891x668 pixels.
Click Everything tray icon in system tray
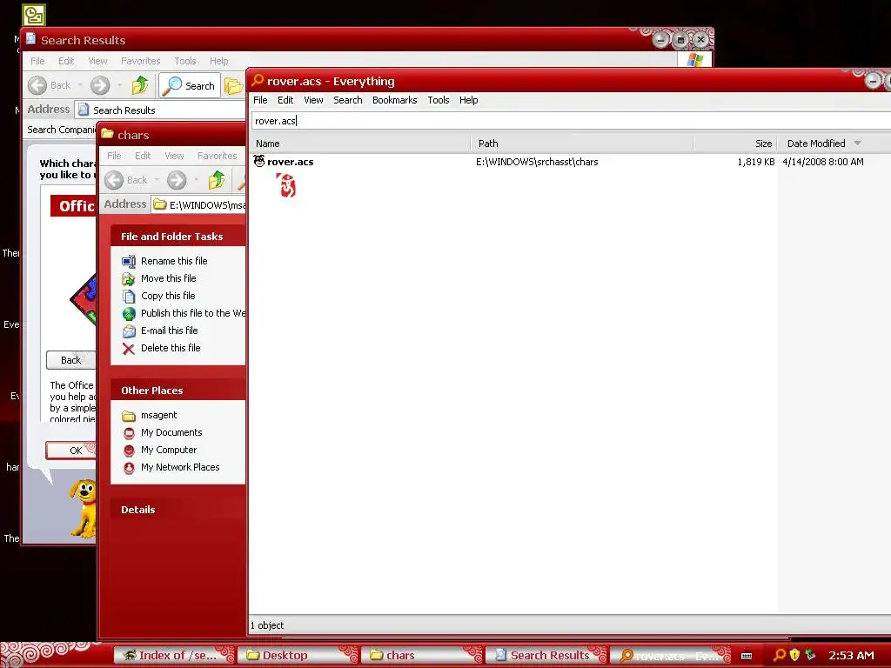click(x=780, y=655)
